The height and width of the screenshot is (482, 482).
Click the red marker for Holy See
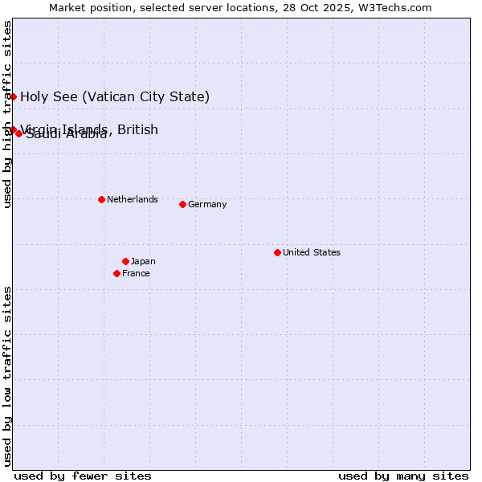coord(14,96)
